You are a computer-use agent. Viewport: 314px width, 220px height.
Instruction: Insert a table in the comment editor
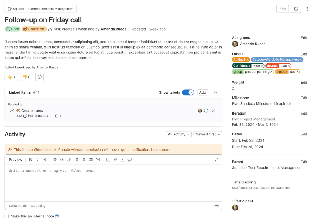108,159
